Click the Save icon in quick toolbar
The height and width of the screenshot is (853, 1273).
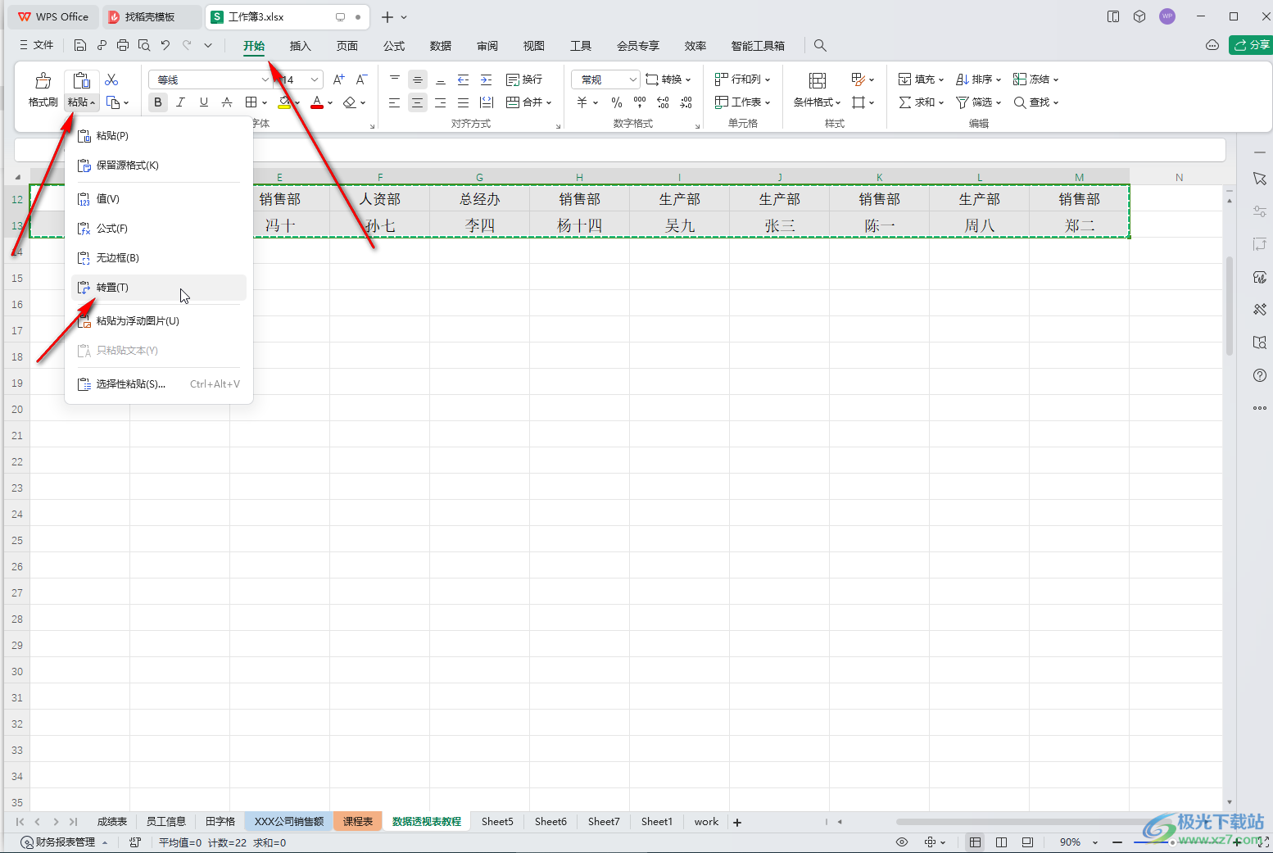click(79, 45)
